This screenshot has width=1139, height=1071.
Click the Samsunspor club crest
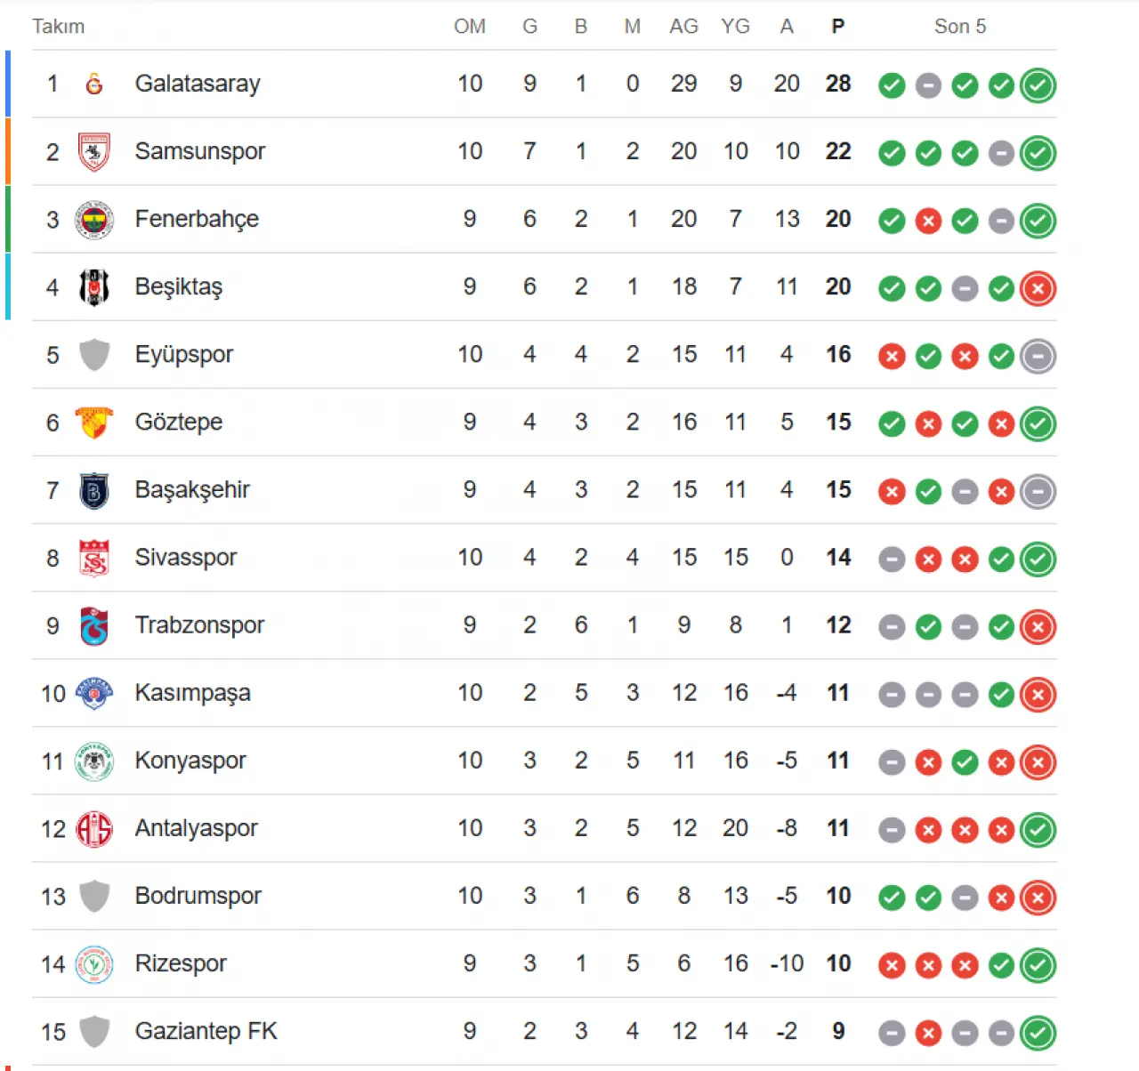tap(94, 152)
